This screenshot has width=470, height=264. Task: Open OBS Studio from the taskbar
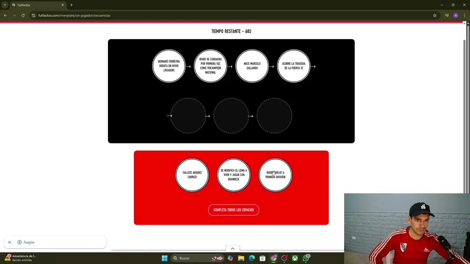284,258
